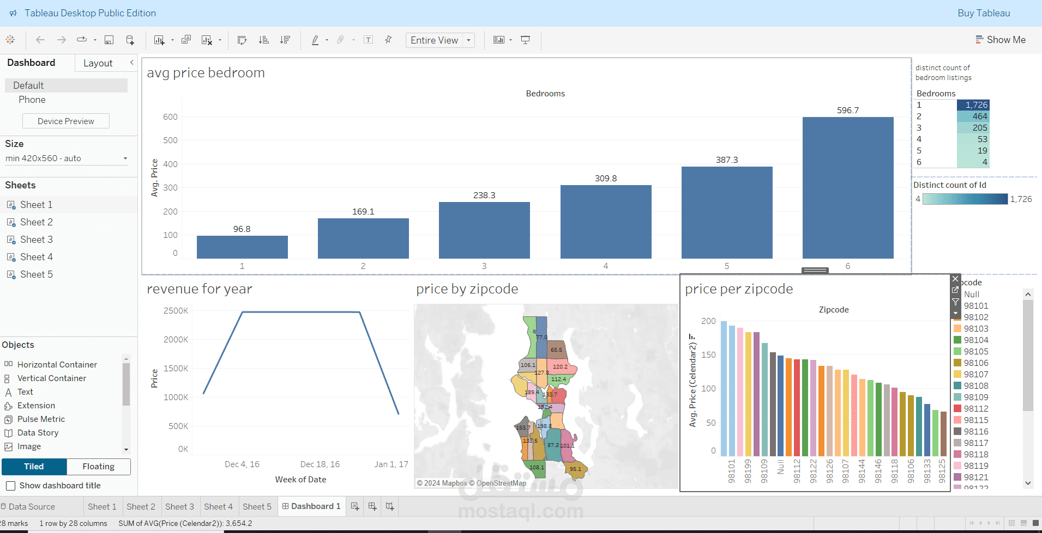
Task: Click the Swap Rows and Columns icon
Action: pos(242,40)
